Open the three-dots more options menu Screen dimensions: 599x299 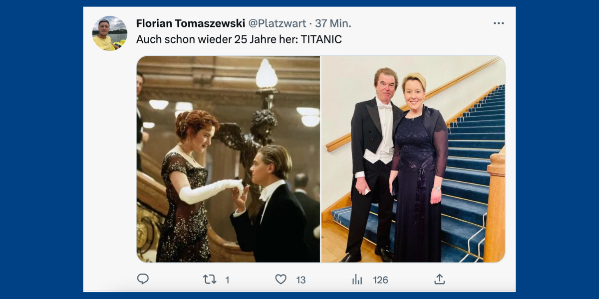(x=499, y=23)
